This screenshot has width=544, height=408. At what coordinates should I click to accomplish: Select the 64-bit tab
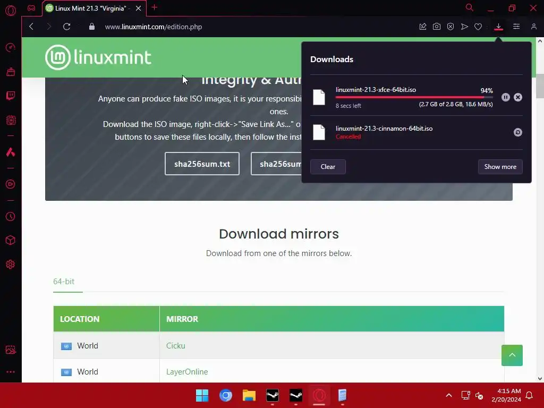click(64, 282)
